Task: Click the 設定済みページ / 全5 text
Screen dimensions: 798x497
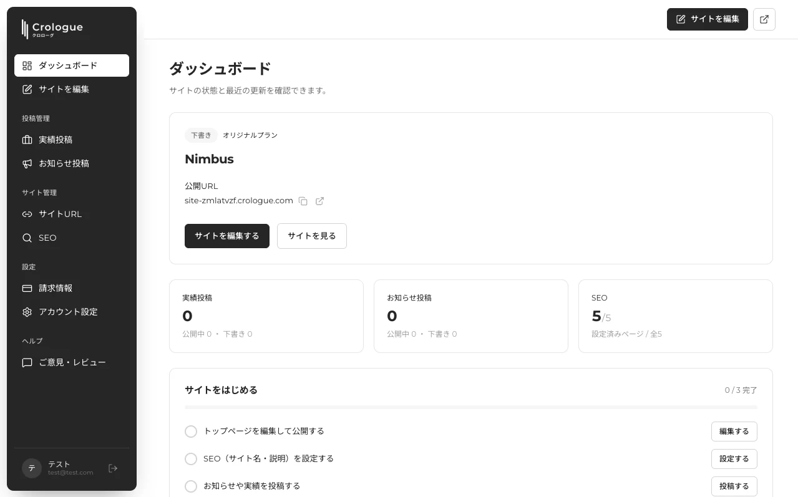Action: click(626, 334)
